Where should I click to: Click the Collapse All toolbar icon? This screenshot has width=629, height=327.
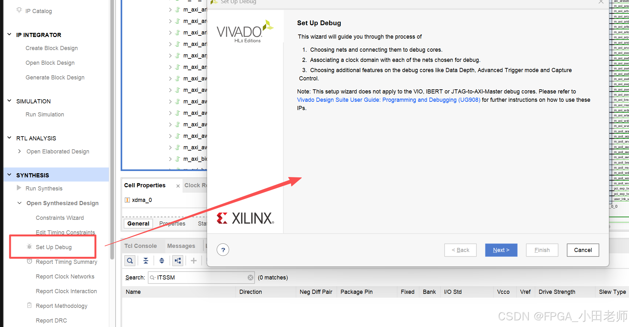click(x=146, y=261)
